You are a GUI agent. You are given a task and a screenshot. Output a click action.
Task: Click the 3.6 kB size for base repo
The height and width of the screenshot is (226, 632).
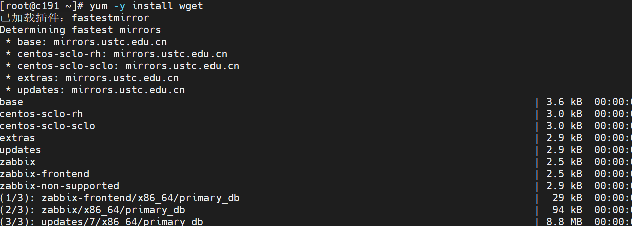point(564,102)
